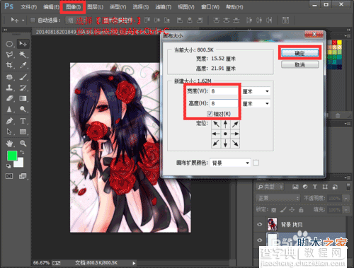Screen dimensions: 354x268
Task: Toggle visibility of the bottom layer
Action: coord(260,240)
